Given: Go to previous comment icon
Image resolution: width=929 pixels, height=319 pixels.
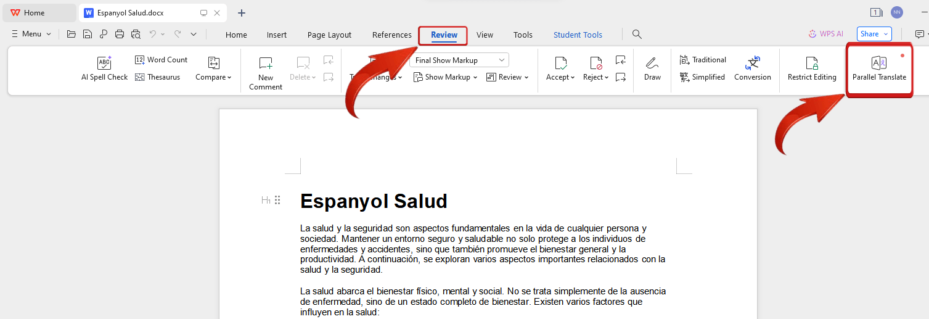Looking at the screenshot, I should pyautogui.click(x=329, y=60).
